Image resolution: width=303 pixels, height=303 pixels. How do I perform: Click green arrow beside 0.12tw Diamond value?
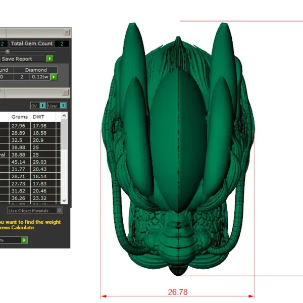[x=54, y=77]
